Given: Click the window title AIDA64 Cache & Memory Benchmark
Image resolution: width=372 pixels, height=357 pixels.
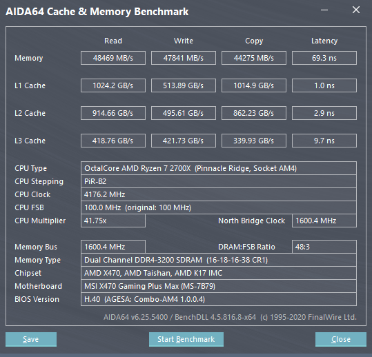Looking at the screenshot, I should pos(97,12).
